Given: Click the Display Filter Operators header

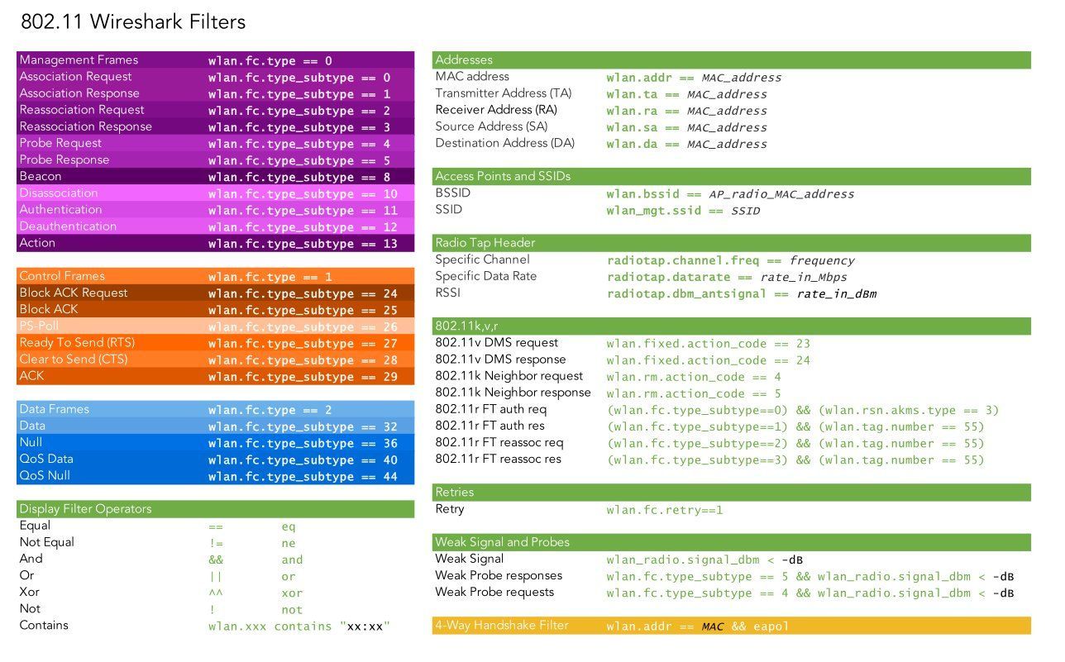Looking at the screenshot, I should [215, 509].
